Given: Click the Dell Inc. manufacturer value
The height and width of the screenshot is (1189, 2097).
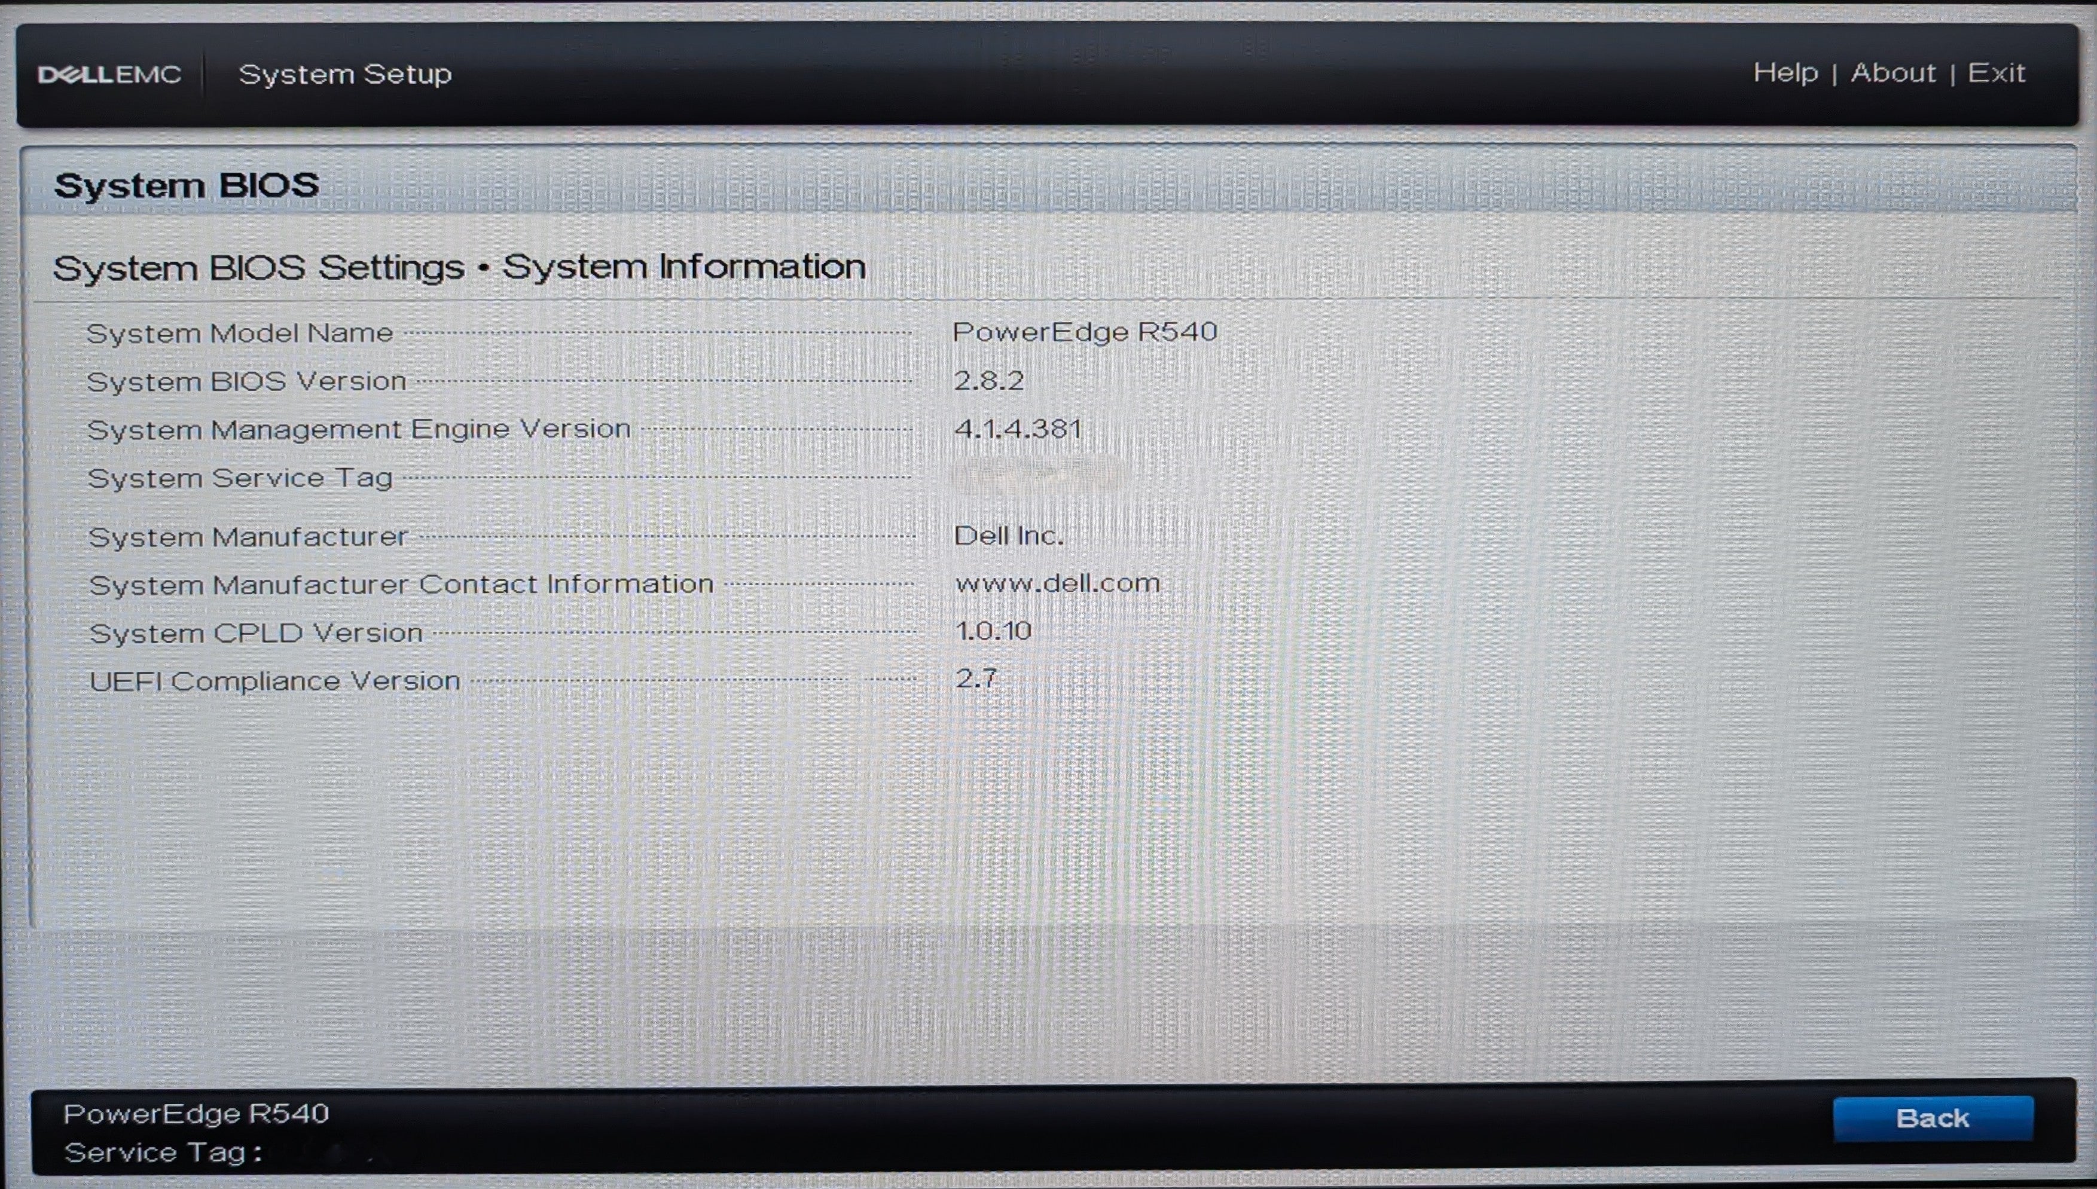Looking at the screenshot, I should coord(1009,536).
